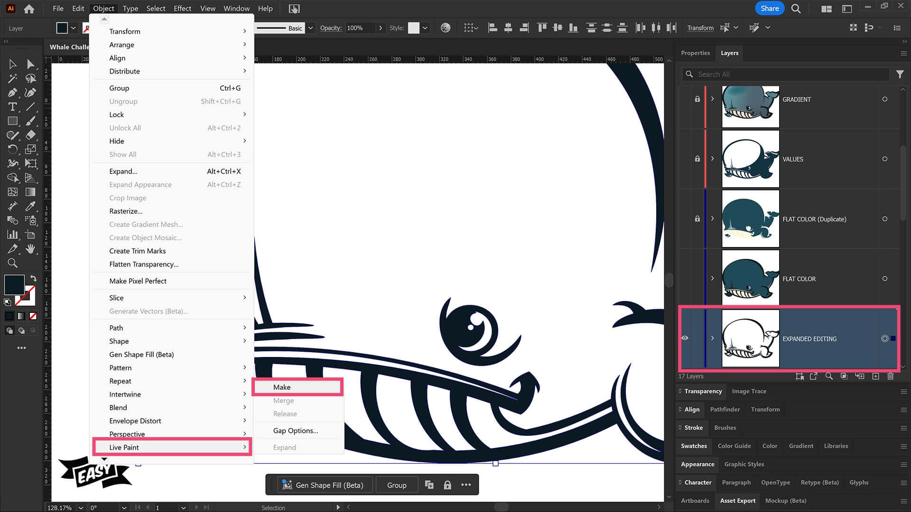Locate object in Layers panel
911x512 pixels.
click(829, 376)
